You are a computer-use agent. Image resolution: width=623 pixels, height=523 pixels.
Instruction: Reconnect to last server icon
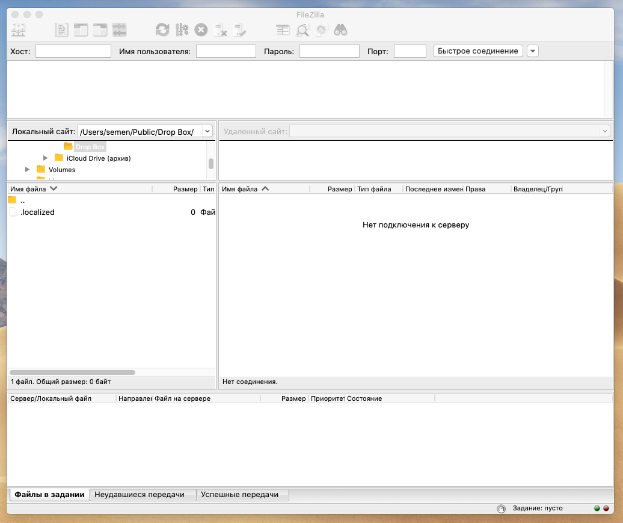[239, 30]
